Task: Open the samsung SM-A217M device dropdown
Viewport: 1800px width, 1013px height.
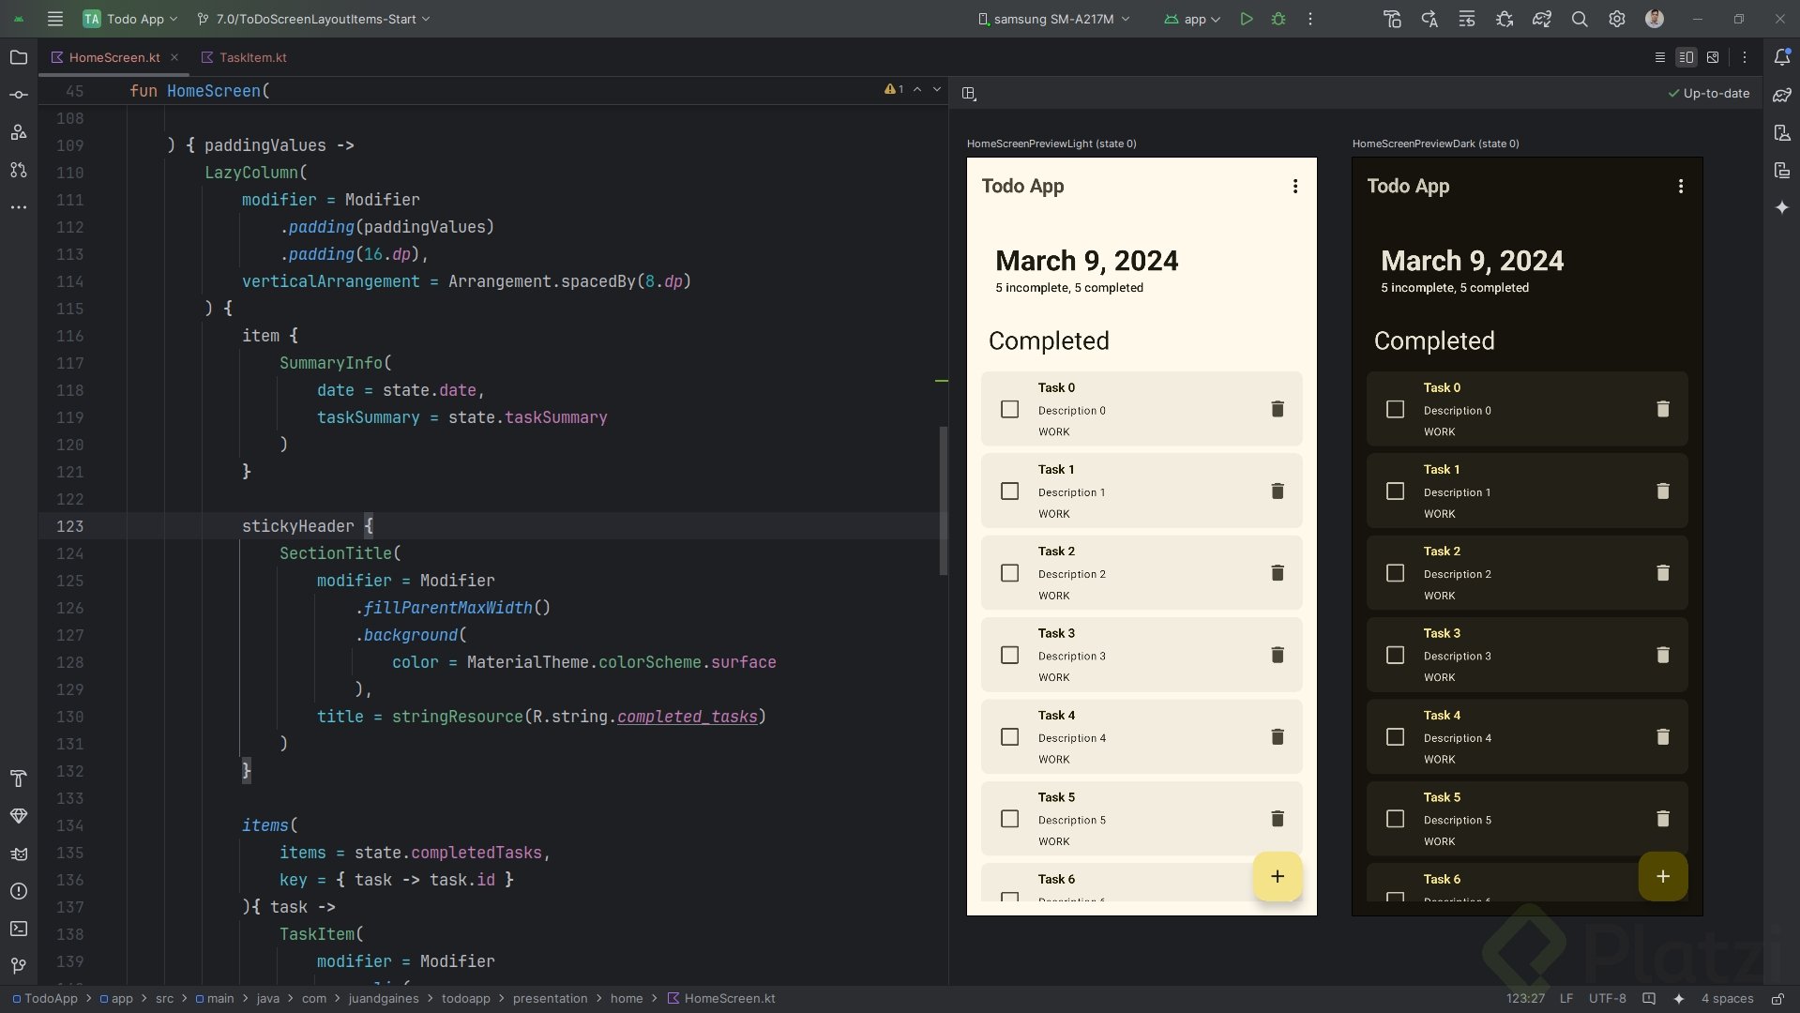Action: [1053, 19]
